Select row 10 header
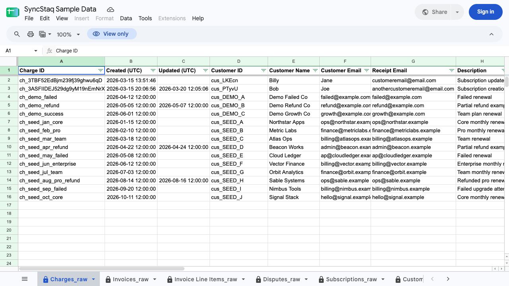Screen dimensions: 509x286 [9, 147]
